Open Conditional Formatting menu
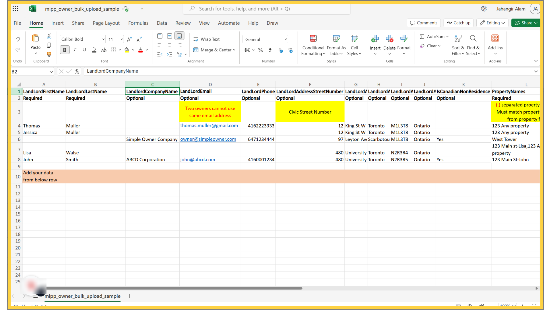This screenshot has height=310, width=551. click(313, 45)
